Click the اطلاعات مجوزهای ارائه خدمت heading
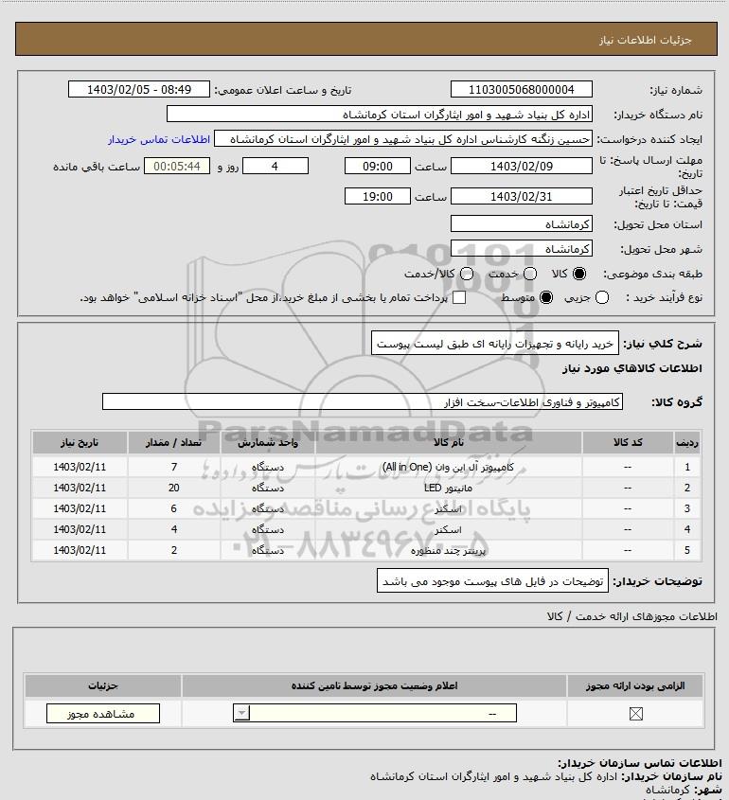 pos(632,616)
